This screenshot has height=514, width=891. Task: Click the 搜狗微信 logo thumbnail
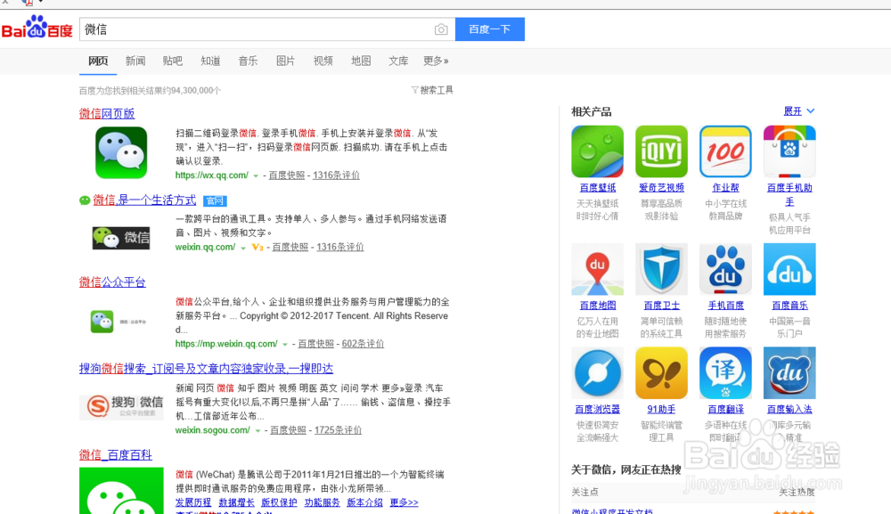point(121,407)
